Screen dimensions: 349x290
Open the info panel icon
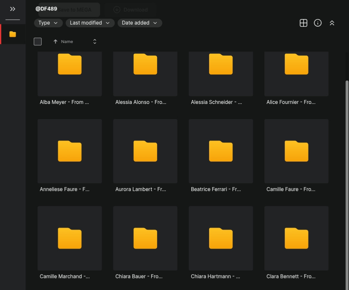[x=318, y=23]
